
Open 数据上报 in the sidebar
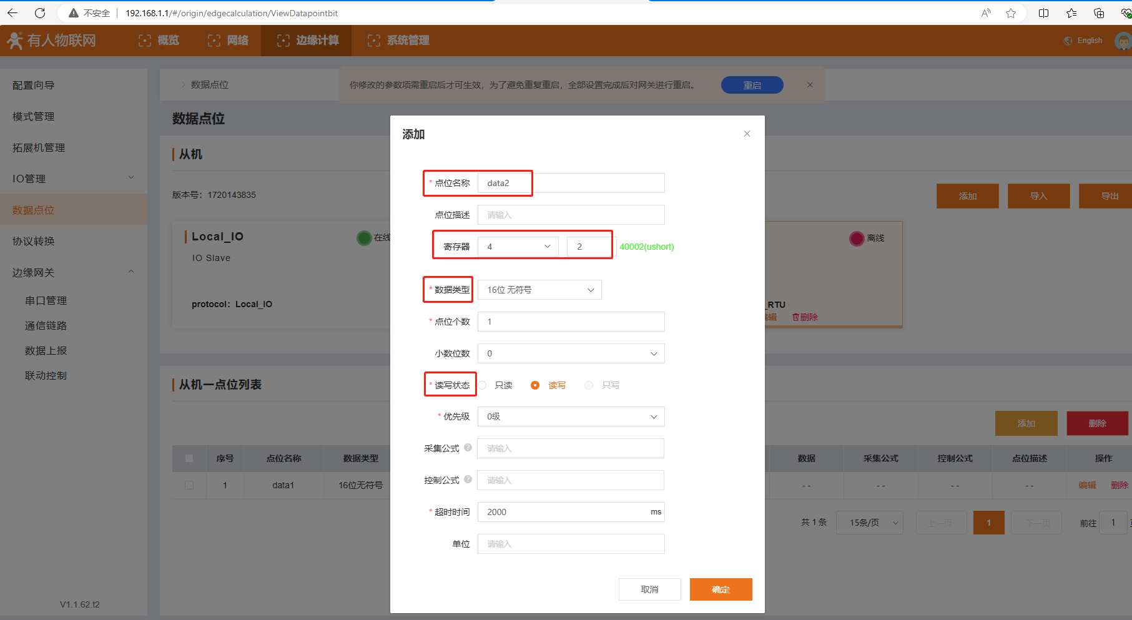click(x=46, y=350)
